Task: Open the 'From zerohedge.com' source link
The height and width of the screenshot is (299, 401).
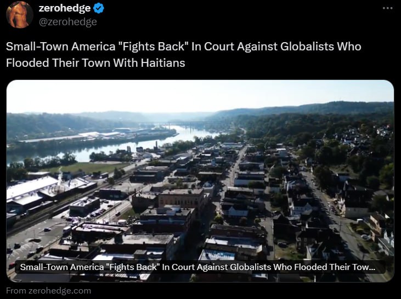Action: [x=49, y=291]
